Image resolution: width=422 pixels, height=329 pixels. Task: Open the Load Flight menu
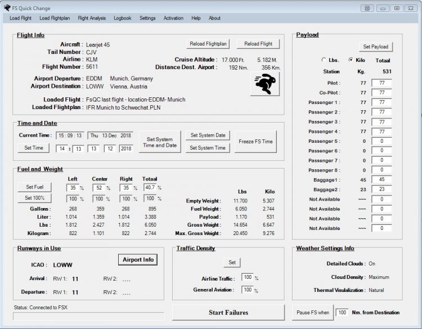[20, 18]
